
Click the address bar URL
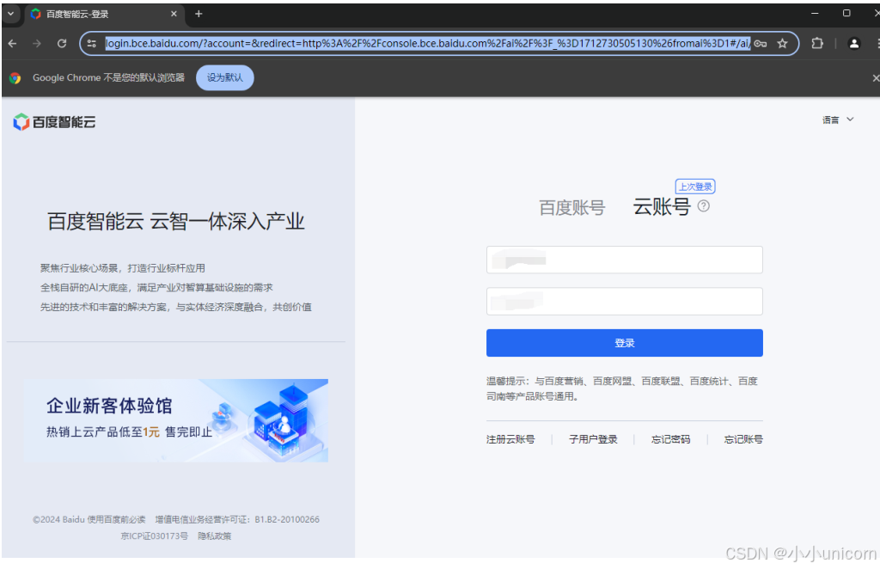coord(428,43)
